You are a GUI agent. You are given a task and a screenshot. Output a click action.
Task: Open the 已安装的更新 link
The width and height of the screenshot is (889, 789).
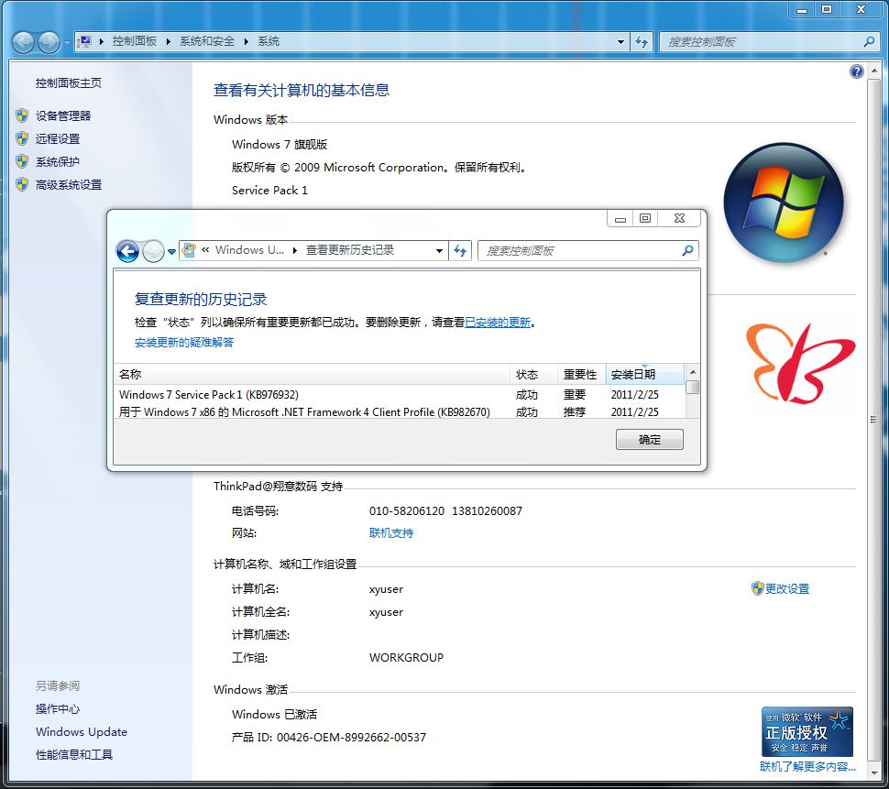click(498, 323)
